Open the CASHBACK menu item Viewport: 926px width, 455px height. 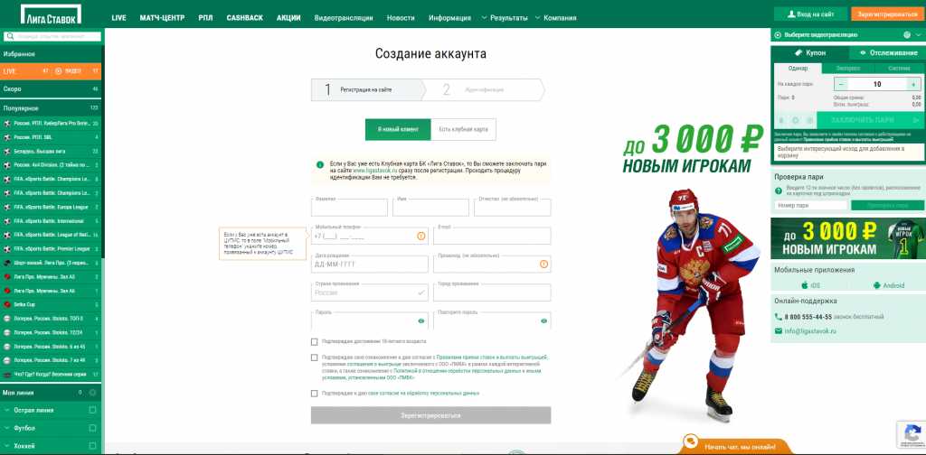tap(244, 18)
